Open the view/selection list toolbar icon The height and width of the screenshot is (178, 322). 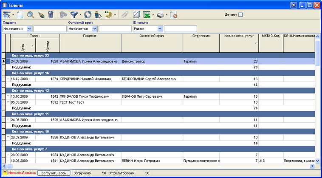click(x=7, y=15)
